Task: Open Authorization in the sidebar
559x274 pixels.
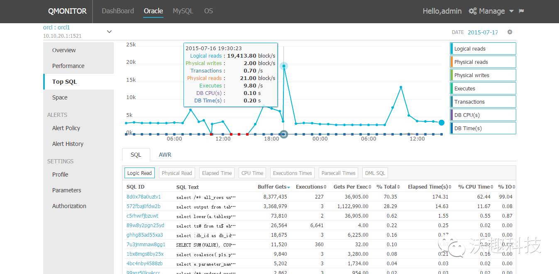Action: (x=78, y=206)
